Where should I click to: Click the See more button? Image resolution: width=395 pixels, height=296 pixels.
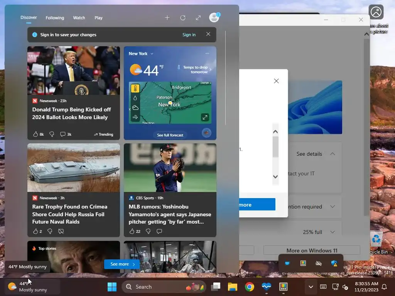pyautogui.click(x=122, y=264)
